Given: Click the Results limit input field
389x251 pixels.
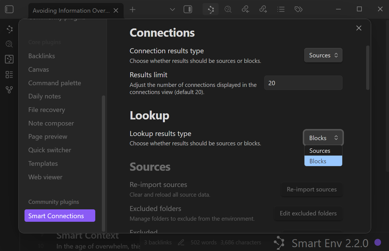Looking at the screenshot, I should click(303, 83).
